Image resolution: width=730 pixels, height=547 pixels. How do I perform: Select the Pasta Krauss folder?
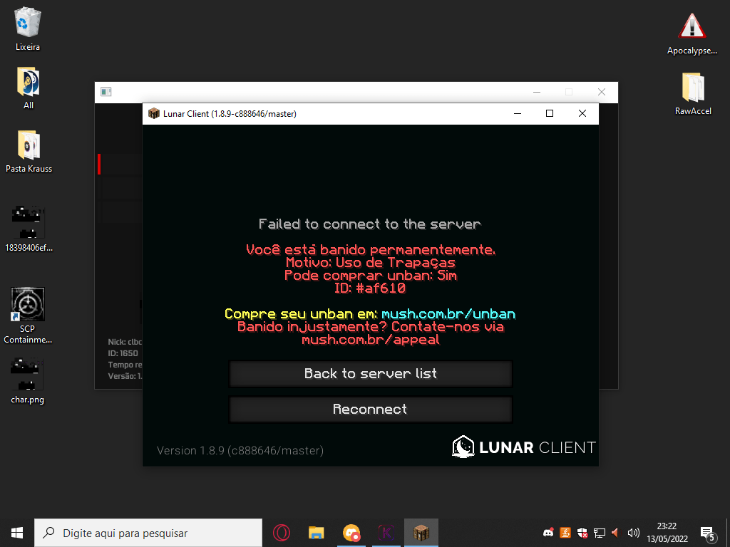click(29, 151)
